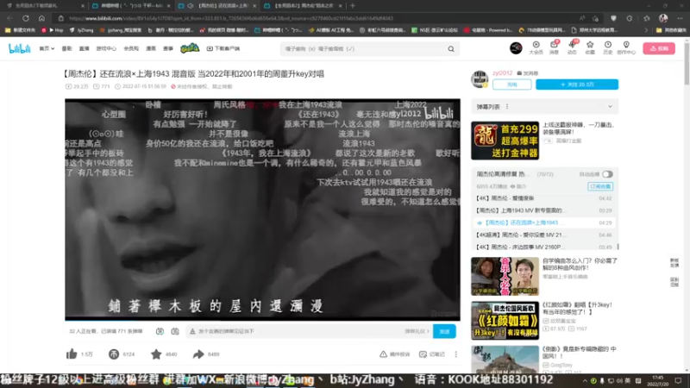Screen dimensions: 690x388
Task: Reload the page with browser refresh button
Action: [26, 18]
